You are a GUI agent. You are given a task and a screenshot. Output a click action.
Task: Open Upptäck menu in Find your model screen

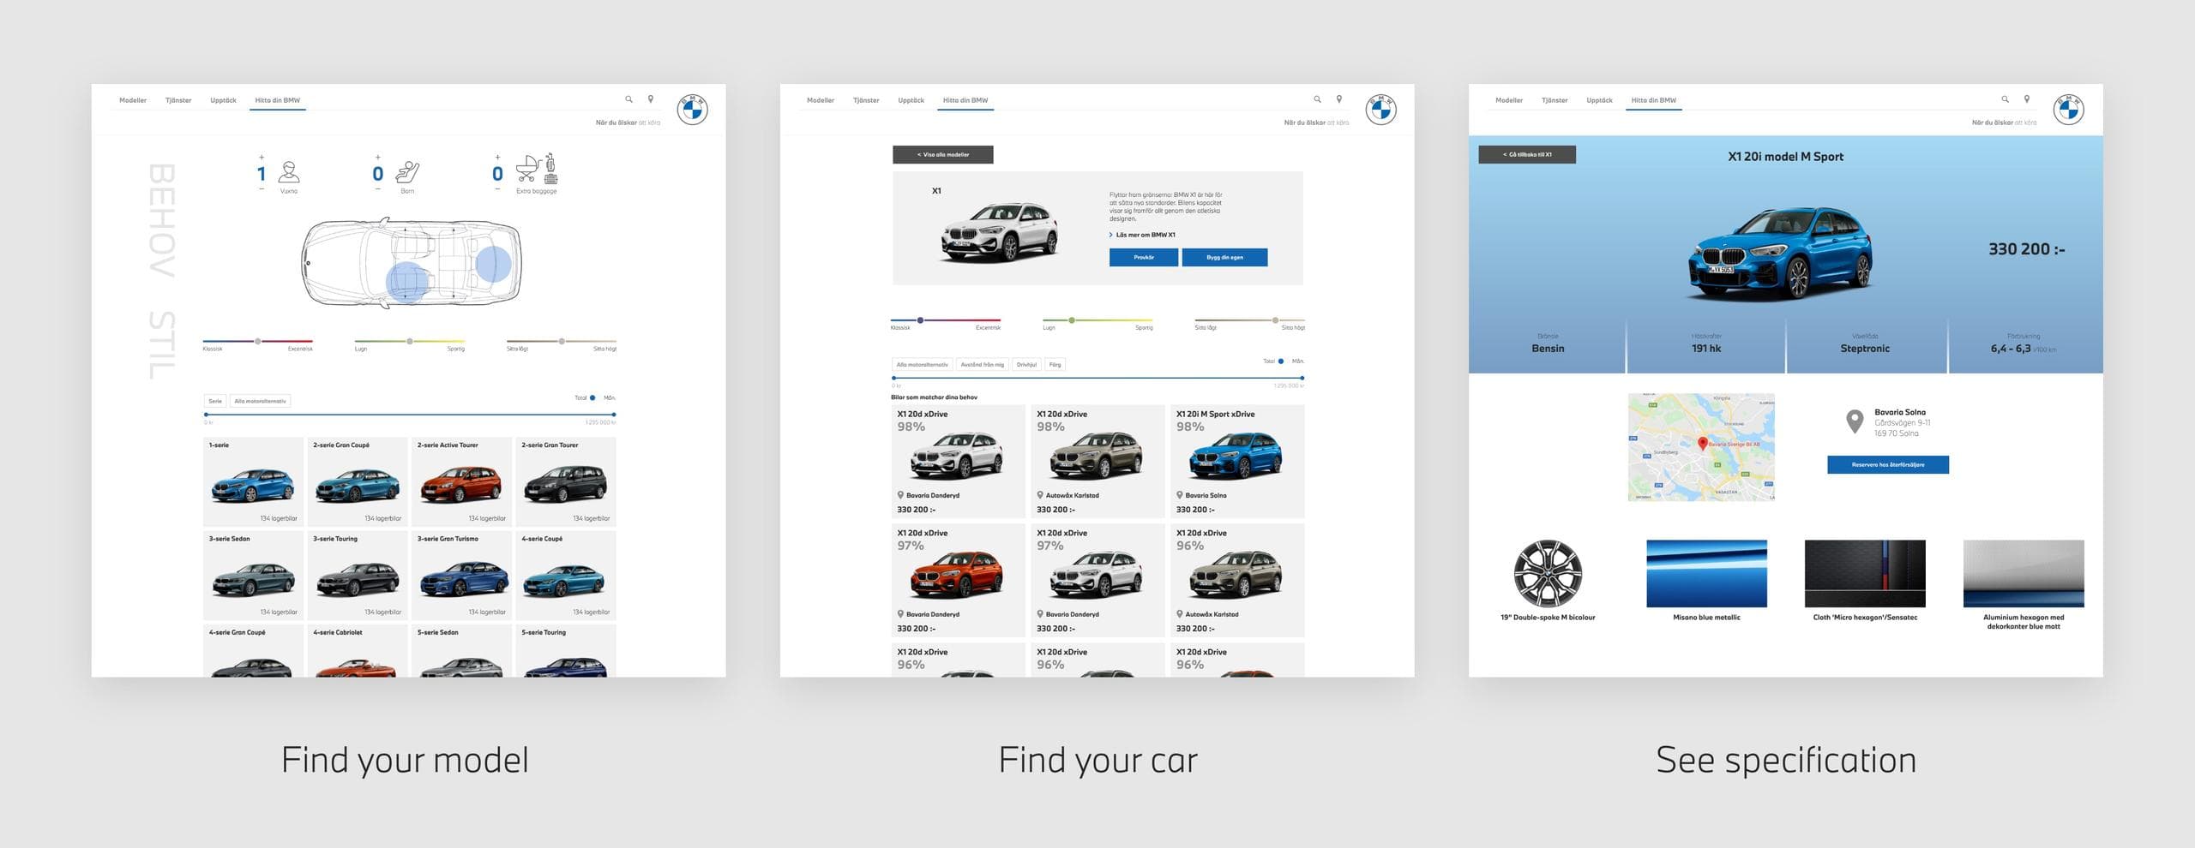pos(223,100)
